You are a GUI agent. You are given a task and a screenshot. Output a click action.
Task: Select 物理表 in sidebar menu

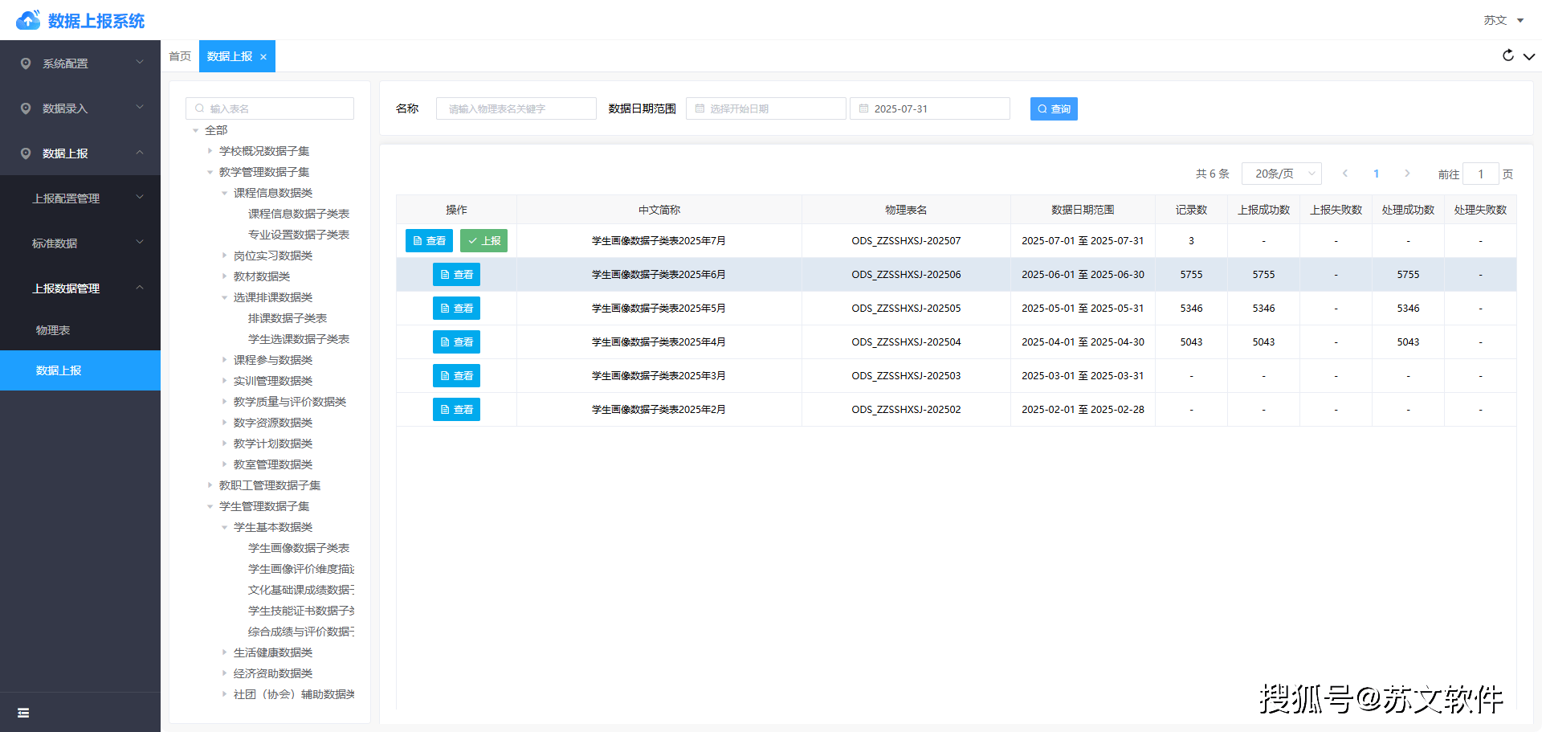[53, 330]
